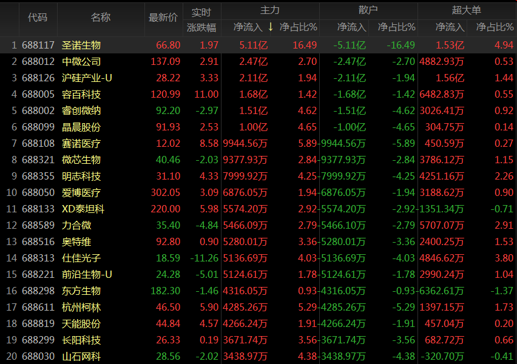Click the 散户 净占比% column header

397,27
